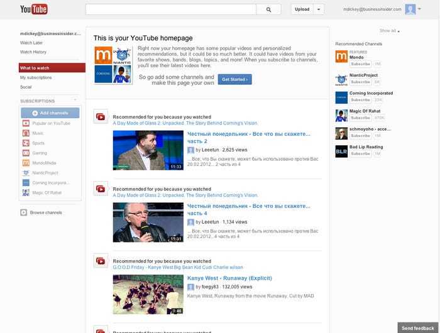This screenshot has width=440, height=333.
Task: Open the Честный понедельник часть 2 title link
Action: point(249,138)
